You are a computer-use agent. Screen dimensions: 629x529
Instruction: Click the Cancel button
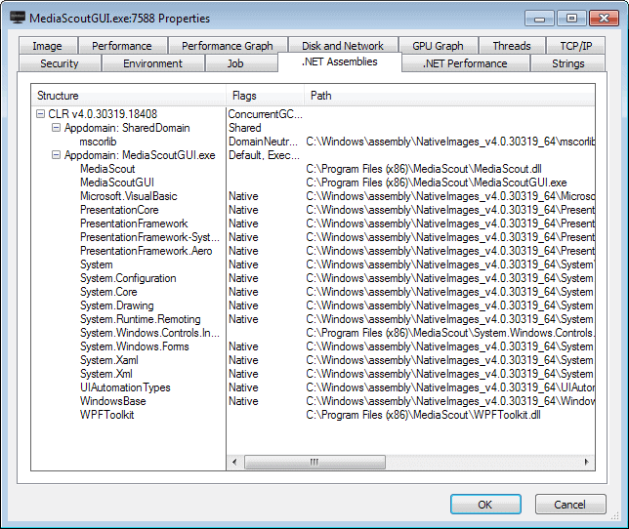coord(570,505)
